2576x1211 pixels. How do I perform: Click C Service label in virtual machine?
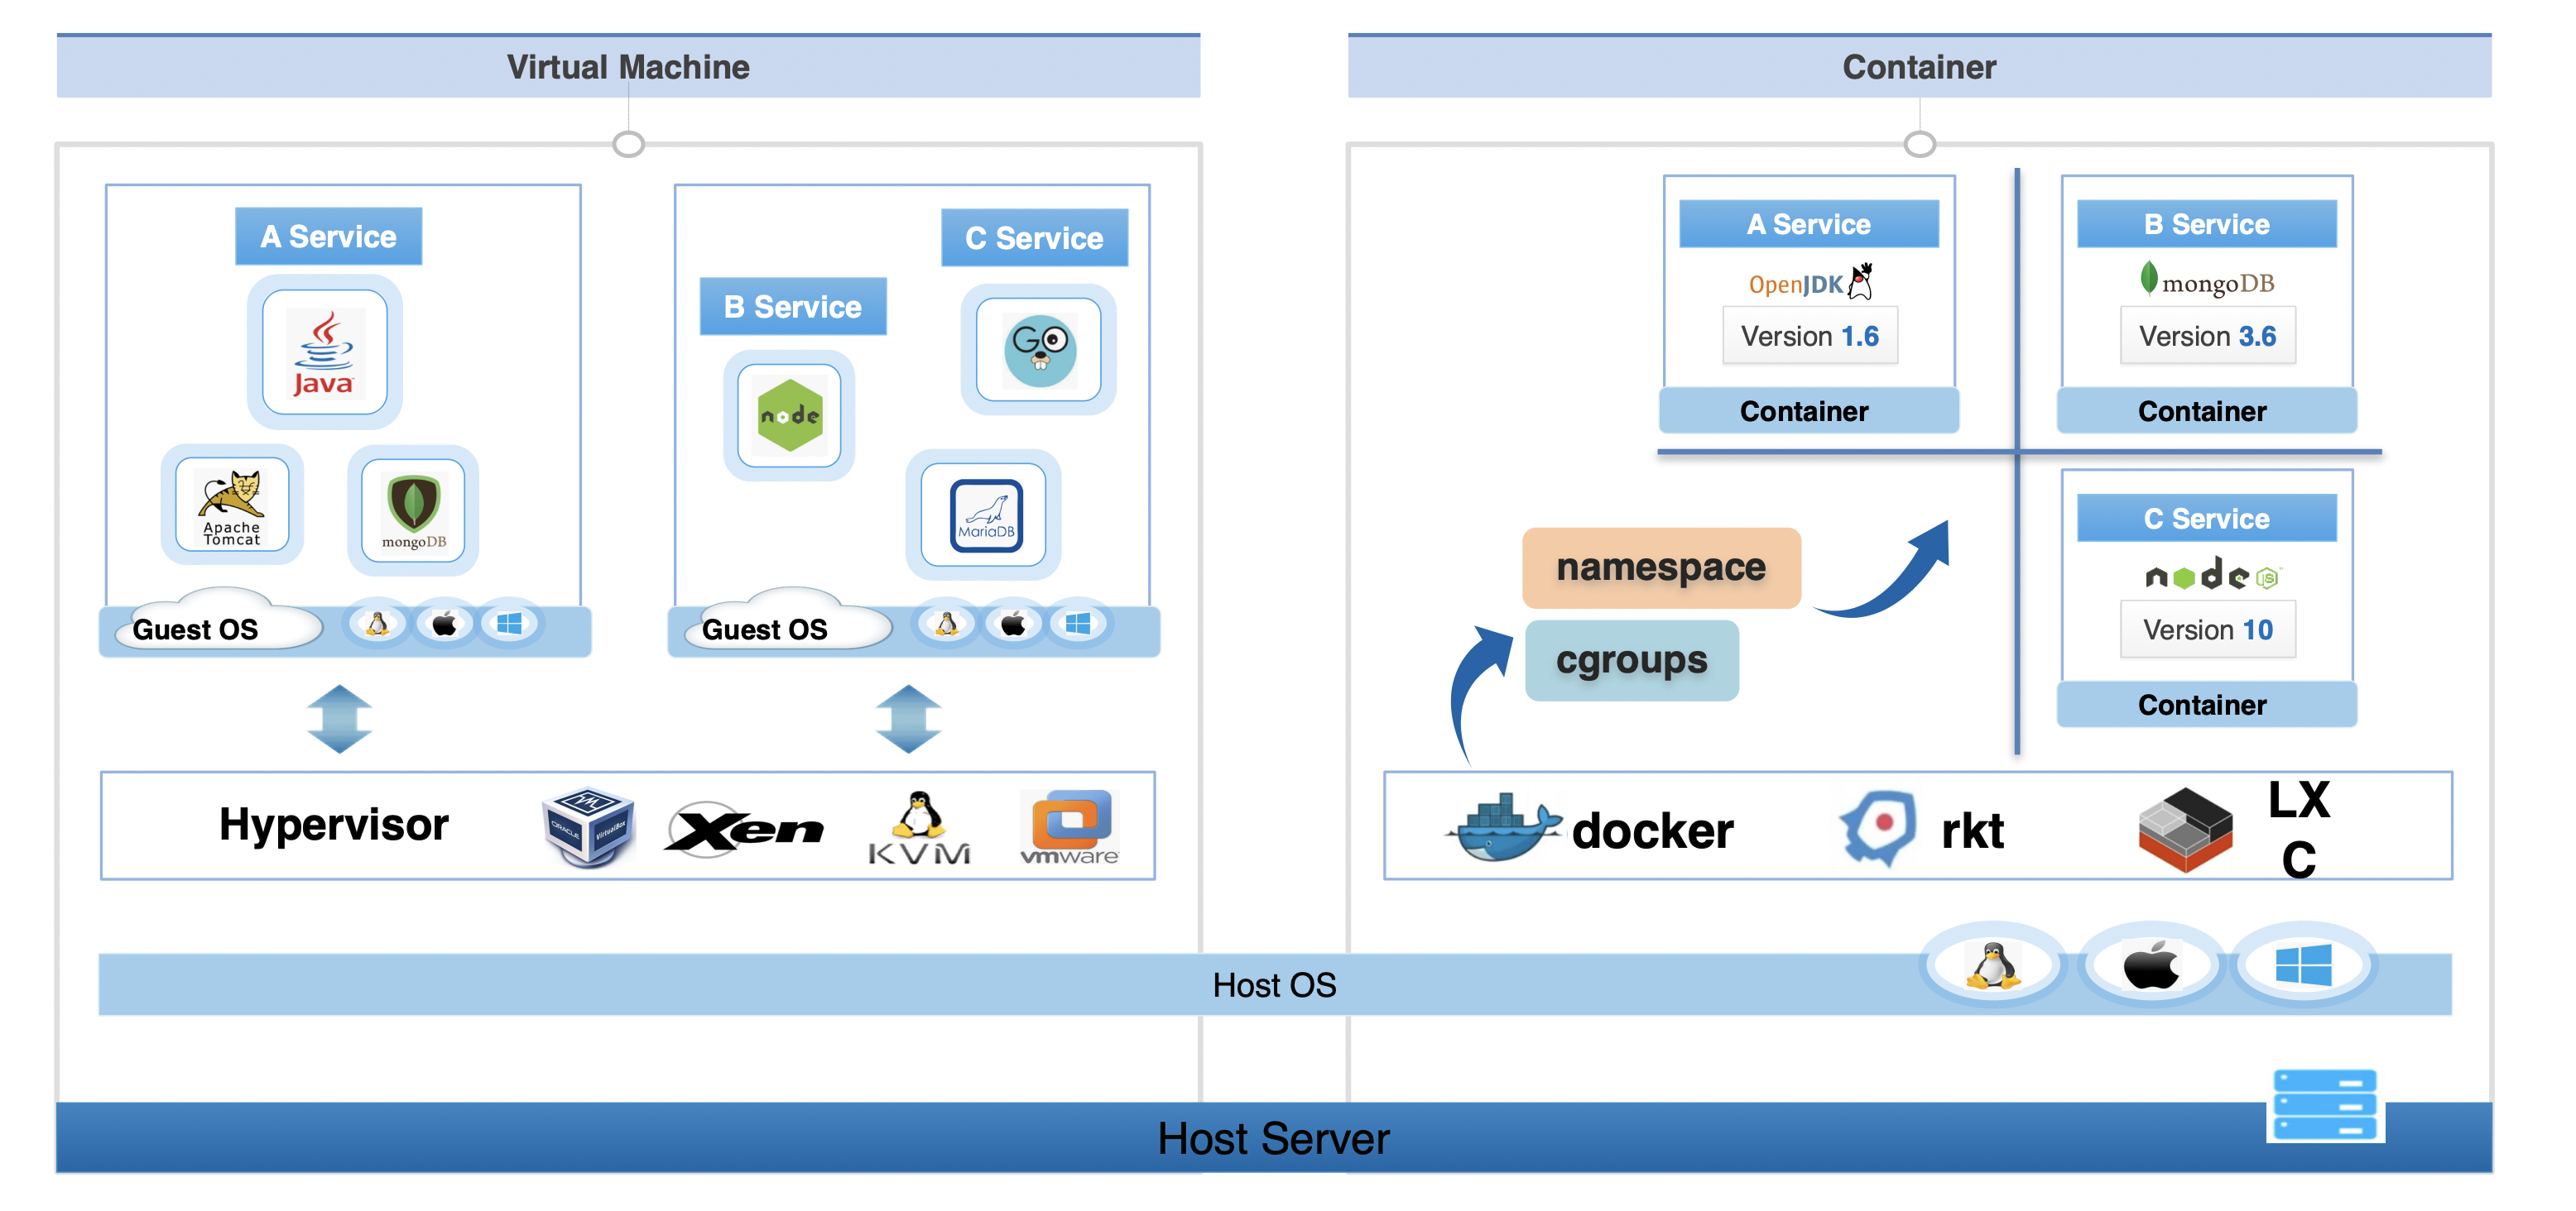point(1034,237)
